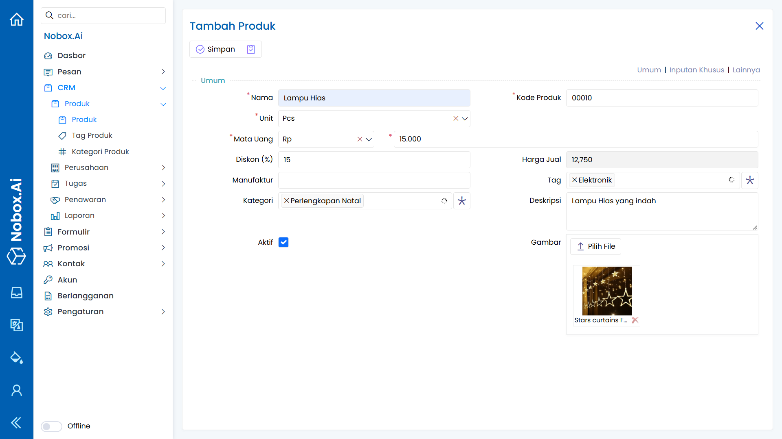Collapse the Produk submenu chevron
Image resolution: width=782 pixels, height=439 pixels.
click(x=163, y=104)
